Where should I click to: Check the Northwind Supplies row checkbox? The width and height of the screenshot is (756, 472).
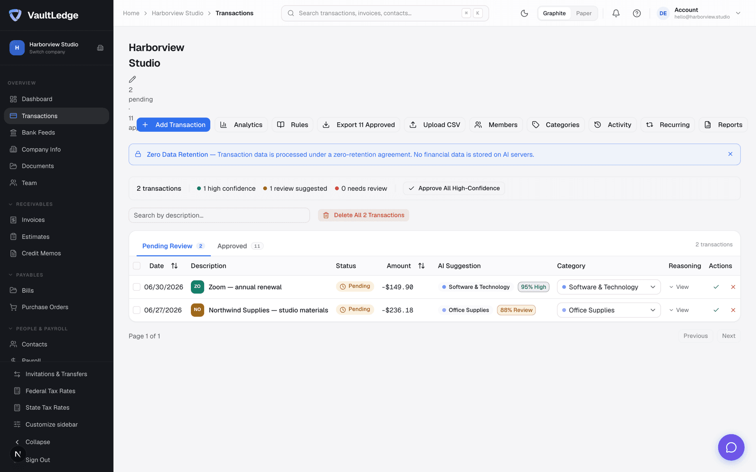click(137, 310)
